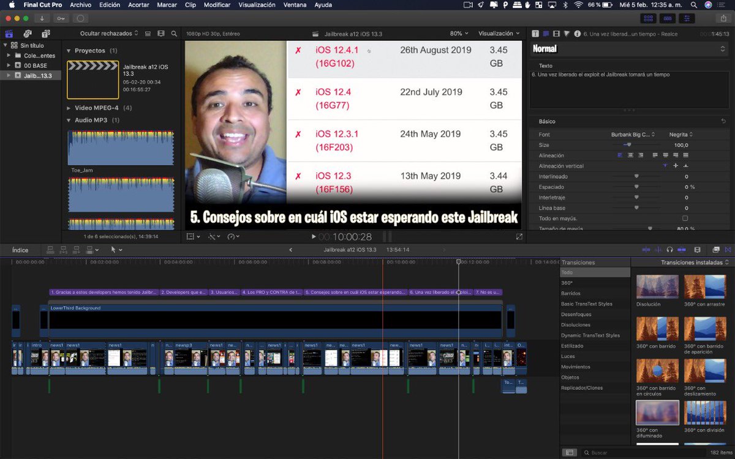Toggle the headphones audio skimming icon
Screen dimensions: 735x459
pos(670,250)
